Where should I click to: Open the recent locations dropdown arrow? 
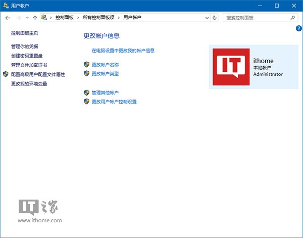pos(27,18)
